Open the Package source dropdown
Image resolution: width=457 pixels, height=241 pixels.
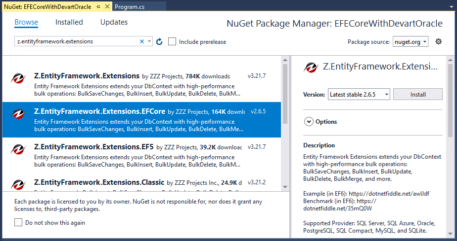(x=411, y=42)
